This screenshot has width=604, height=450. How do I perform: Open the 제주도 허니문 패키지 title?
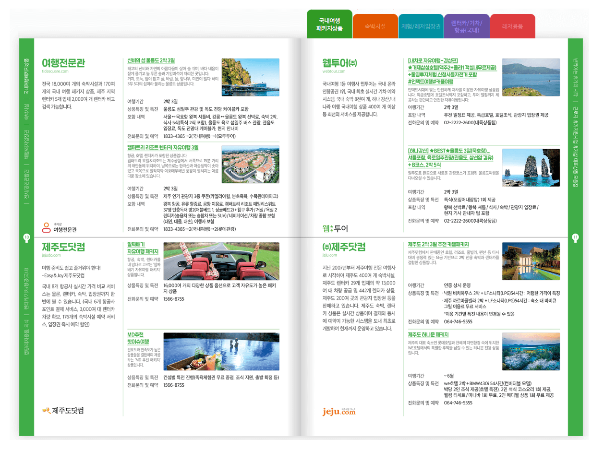pyautogui.click(x=428, y=335)
